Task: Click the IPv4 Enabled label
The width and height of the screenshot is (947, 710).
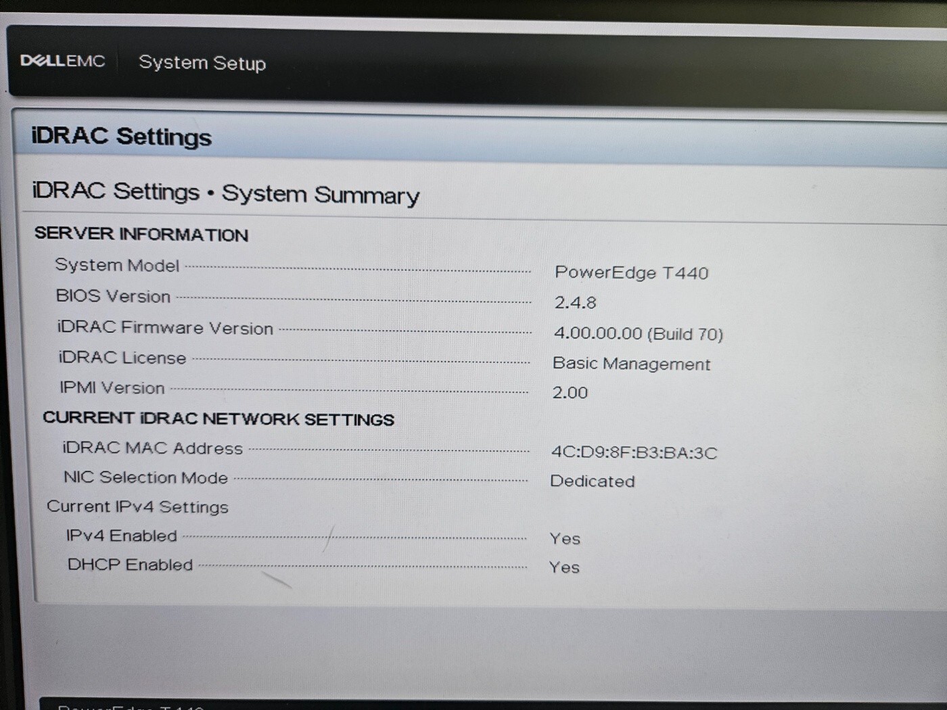Action: [x=122, y=536]
